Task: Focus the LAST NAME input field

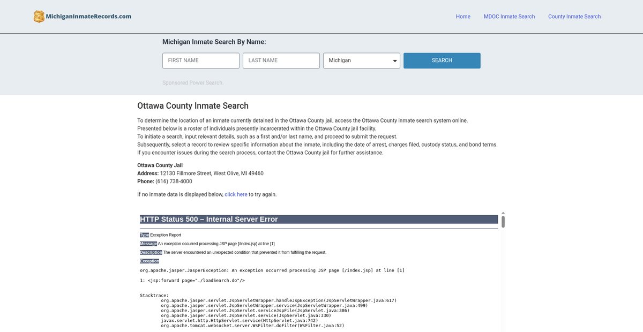Action: (281, 61)
